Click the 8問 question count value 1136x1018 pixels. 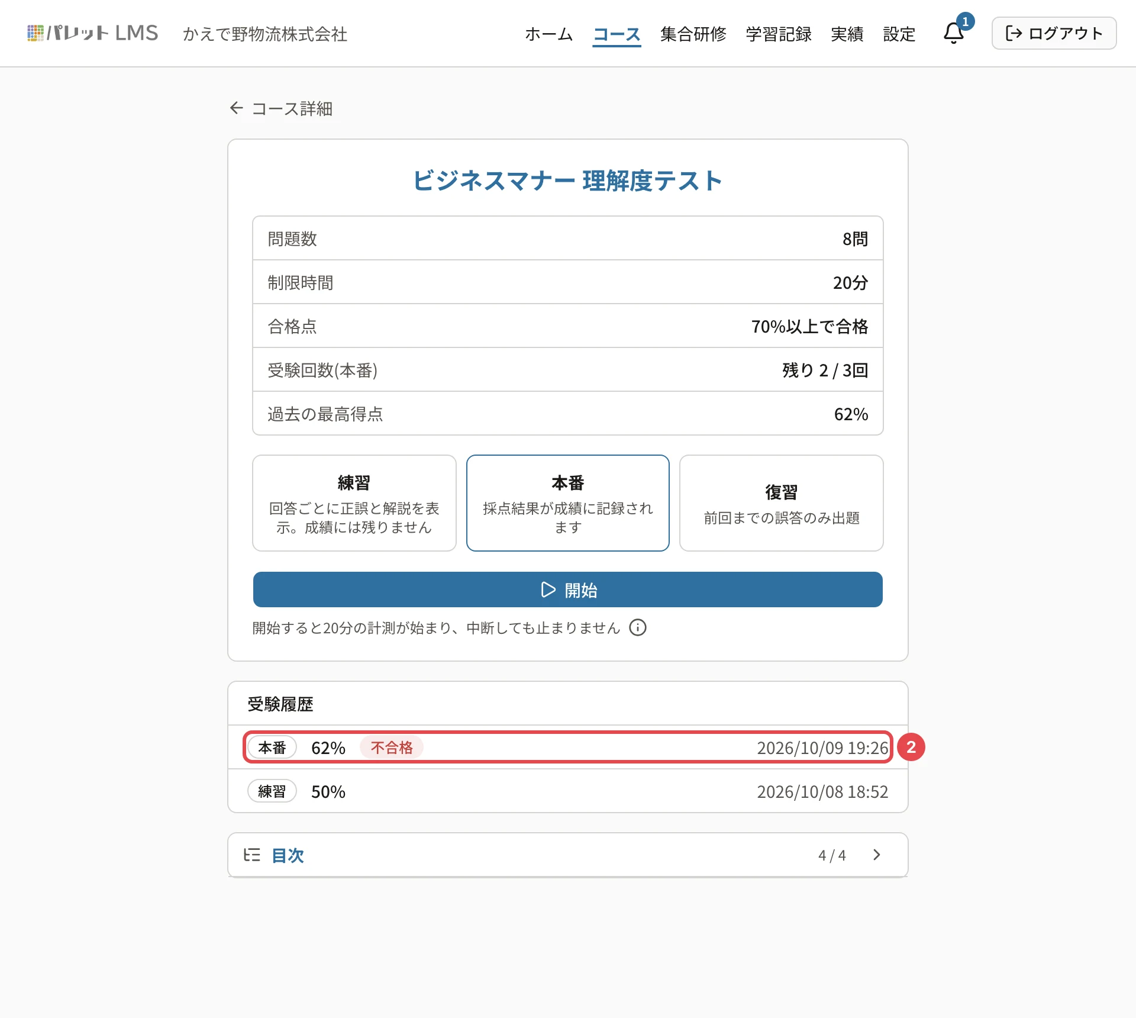pos(855,239)
